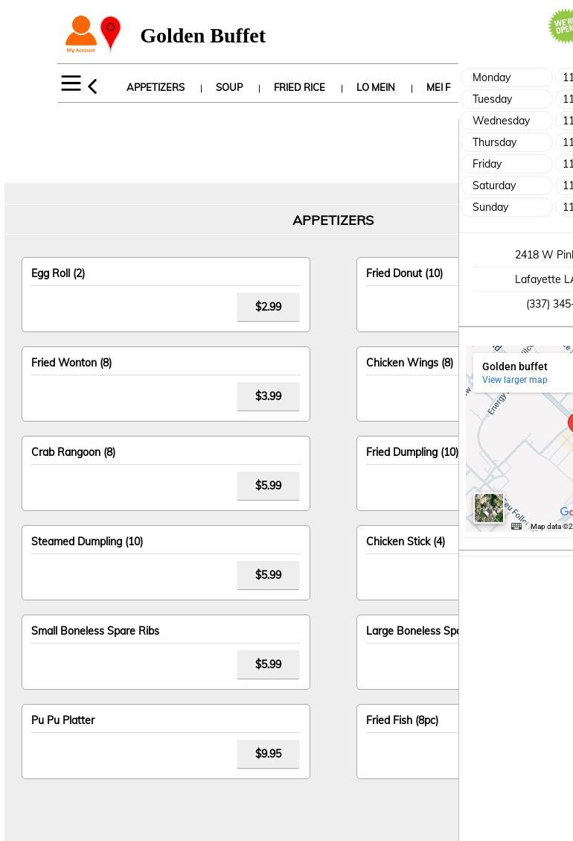573x841 pixels.
Task: Select the Appetizers menu category
Action: [x=156, y=87]
